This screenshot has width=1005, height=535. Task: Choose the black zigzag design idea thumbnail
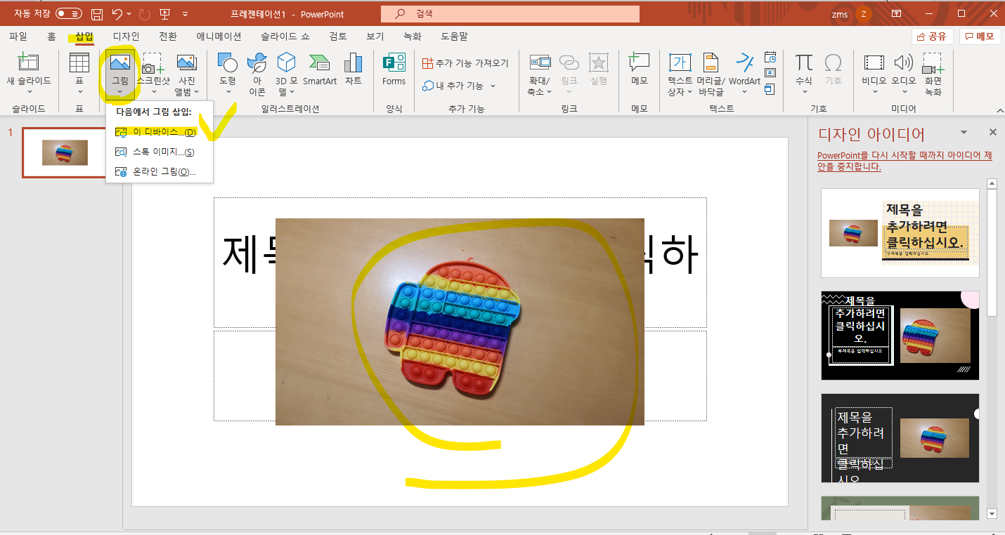coord(900,336)
